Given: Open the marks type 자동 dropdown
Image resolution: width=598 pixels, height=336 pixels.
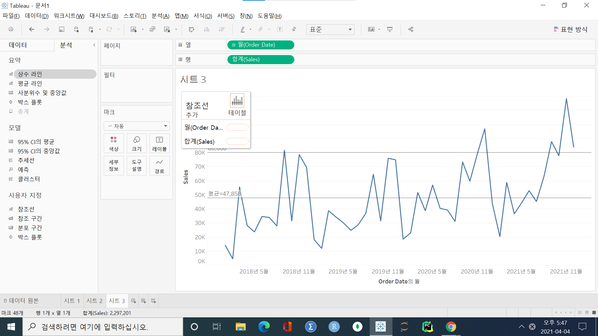Looking at the screenshot, I should [136, 126].
